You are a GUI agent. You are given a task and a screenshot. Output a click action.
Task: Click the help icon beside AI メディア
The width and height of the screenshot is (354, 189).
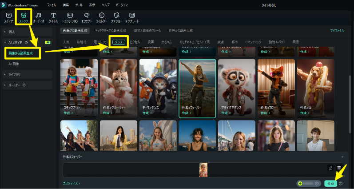(x=26, y=42)
